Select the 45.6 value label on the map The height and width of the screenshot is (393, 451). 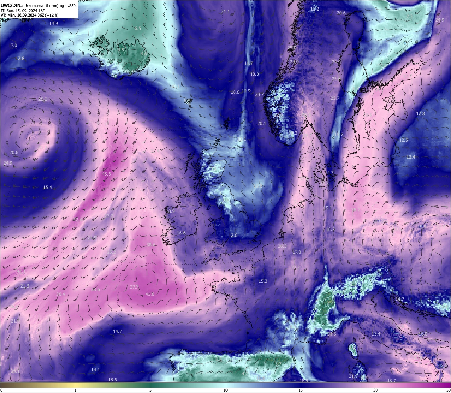[x=106, y=174]
